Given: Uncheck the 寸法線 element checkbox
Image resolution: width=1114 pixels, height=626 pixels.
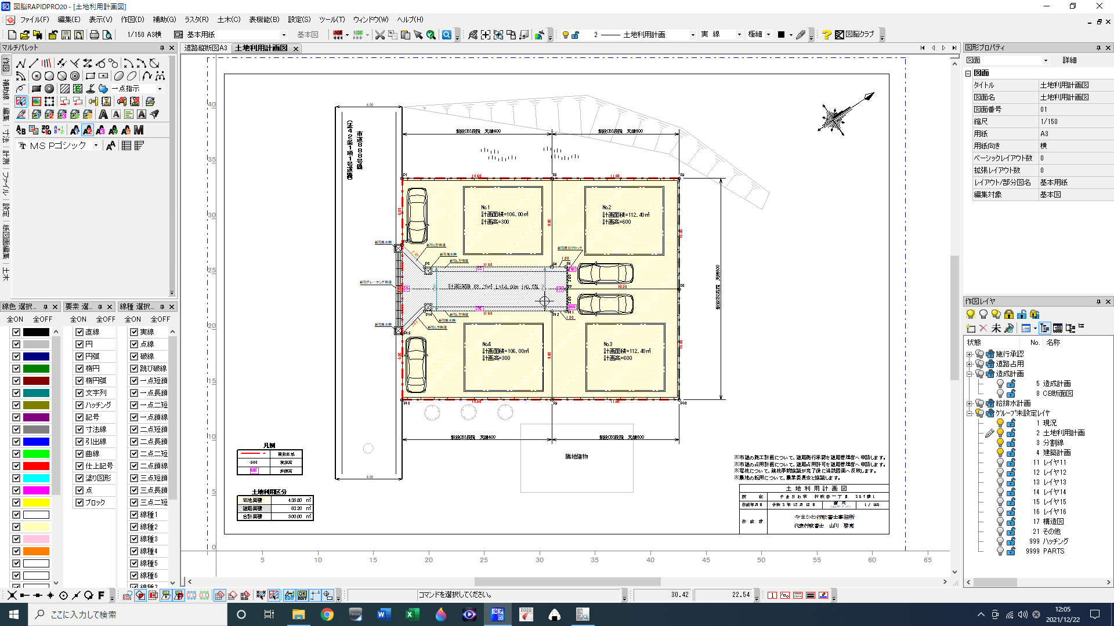Looking at the screenshot, I should pyautogui.click(x=79, y=430).
